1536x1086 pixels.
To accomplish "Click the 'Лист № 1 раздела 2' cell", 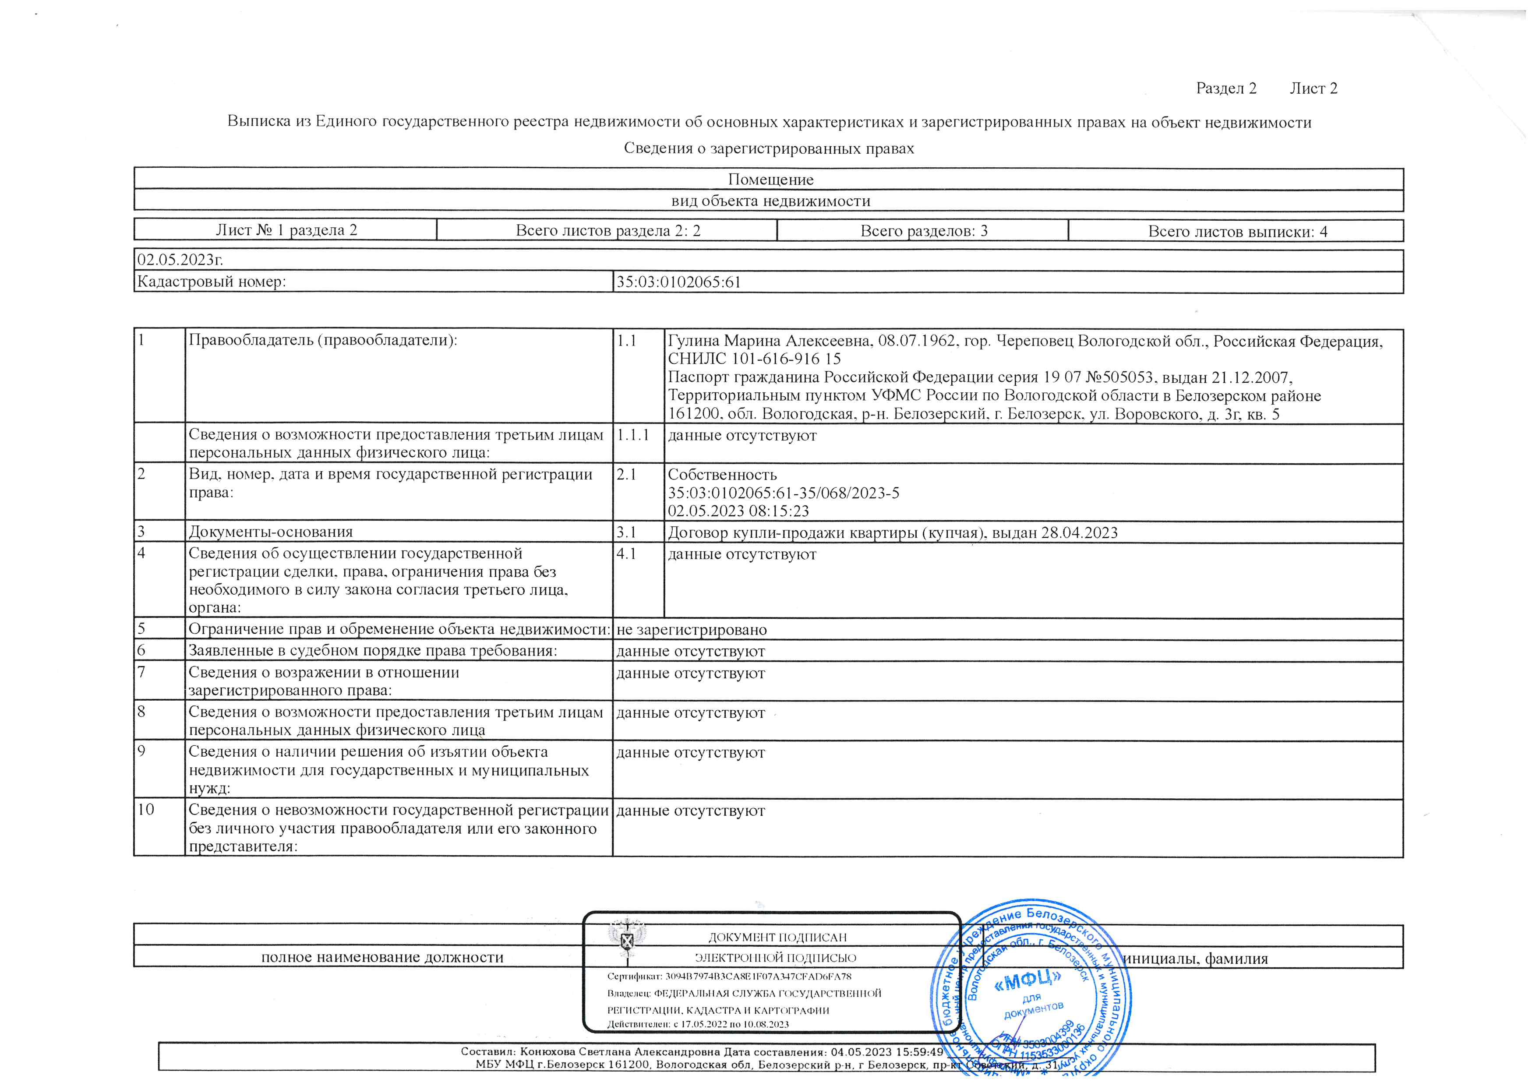I will [x=286, y=230].
